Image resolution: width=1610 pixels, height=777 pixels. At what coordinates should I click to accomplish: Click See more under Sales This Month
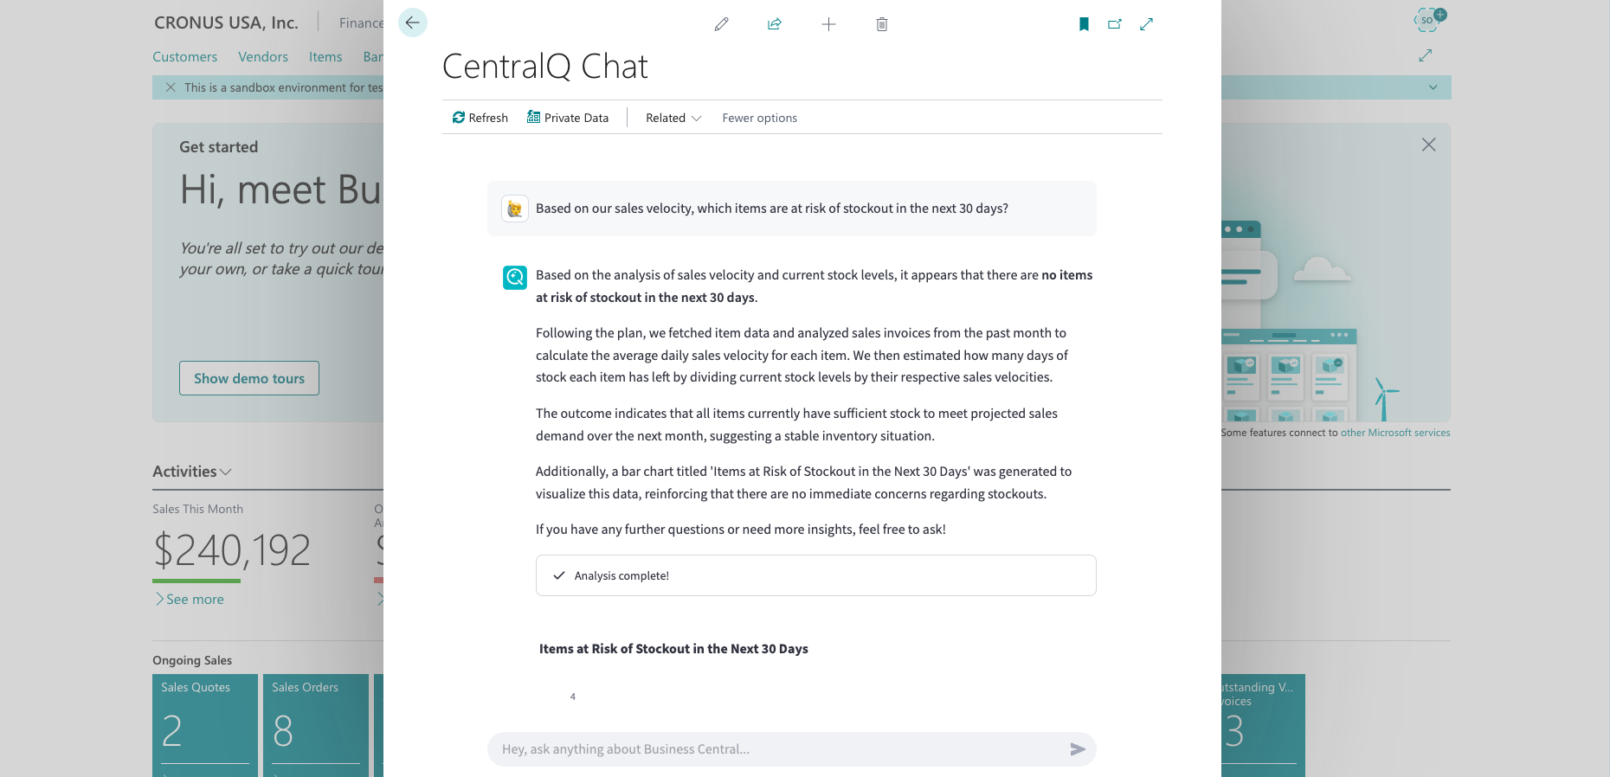[x=190, y=599]
